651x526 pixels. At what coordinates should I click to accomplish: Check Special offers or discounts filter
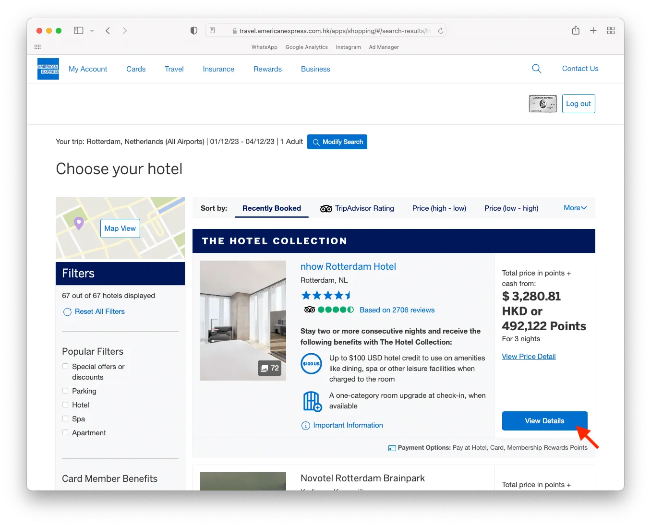point(65,367)
